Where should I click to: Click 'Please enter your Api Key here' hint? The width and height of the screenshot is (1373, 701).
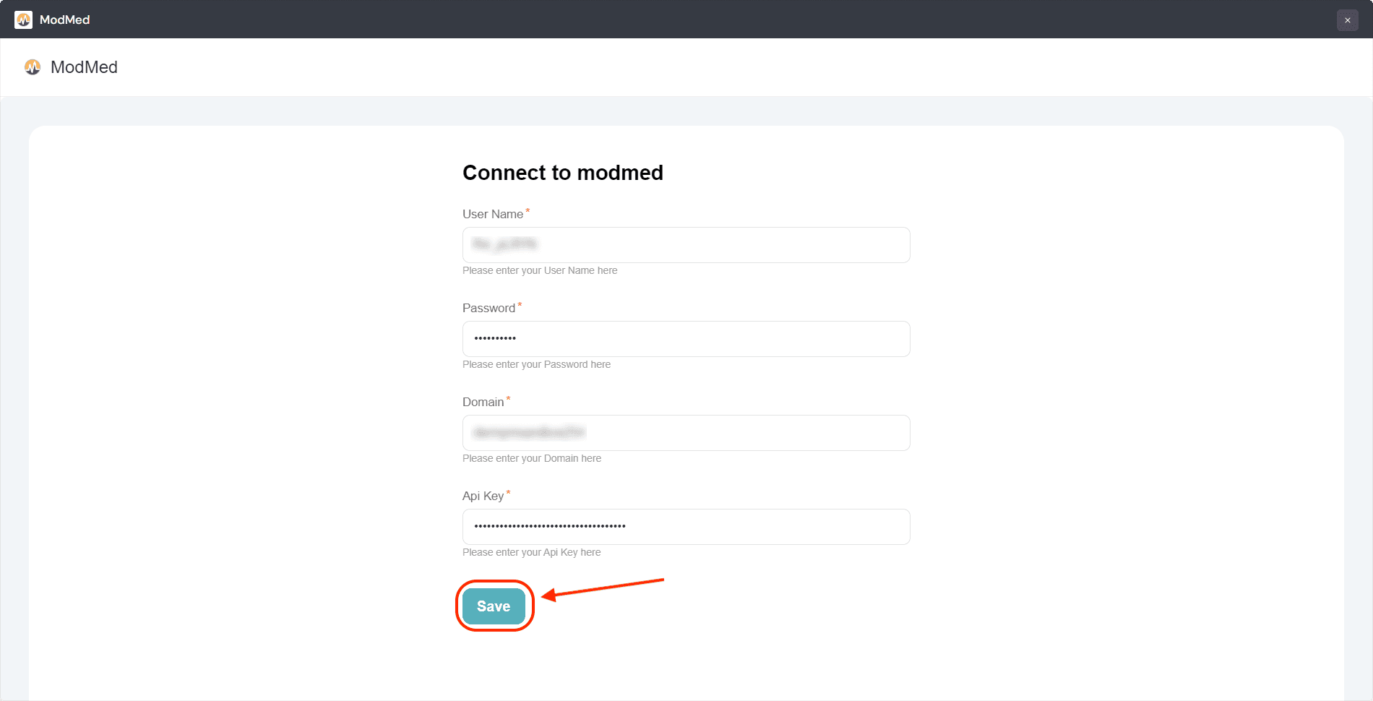click(x=531, y=552)
